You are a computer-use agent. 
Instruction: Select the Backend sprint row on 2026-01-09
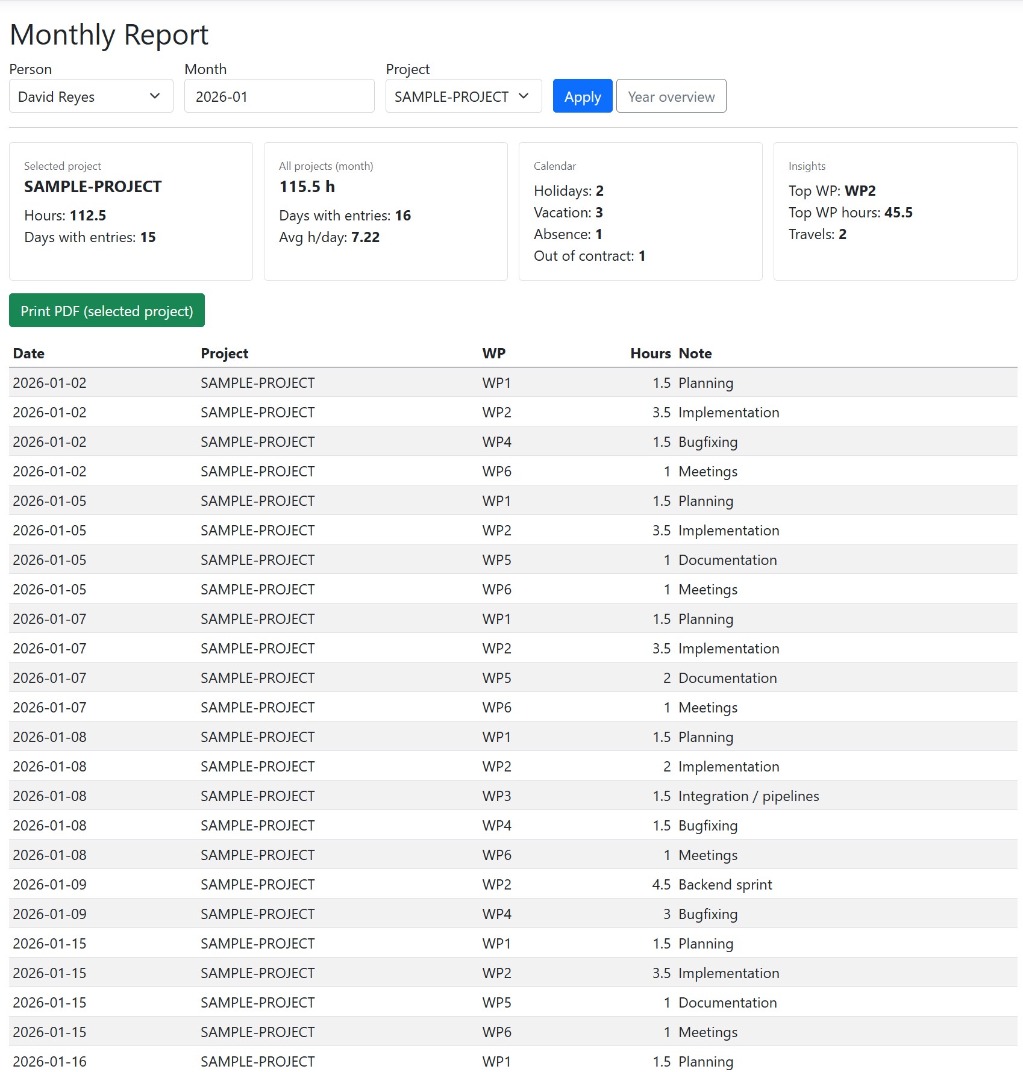pos(512,884)
